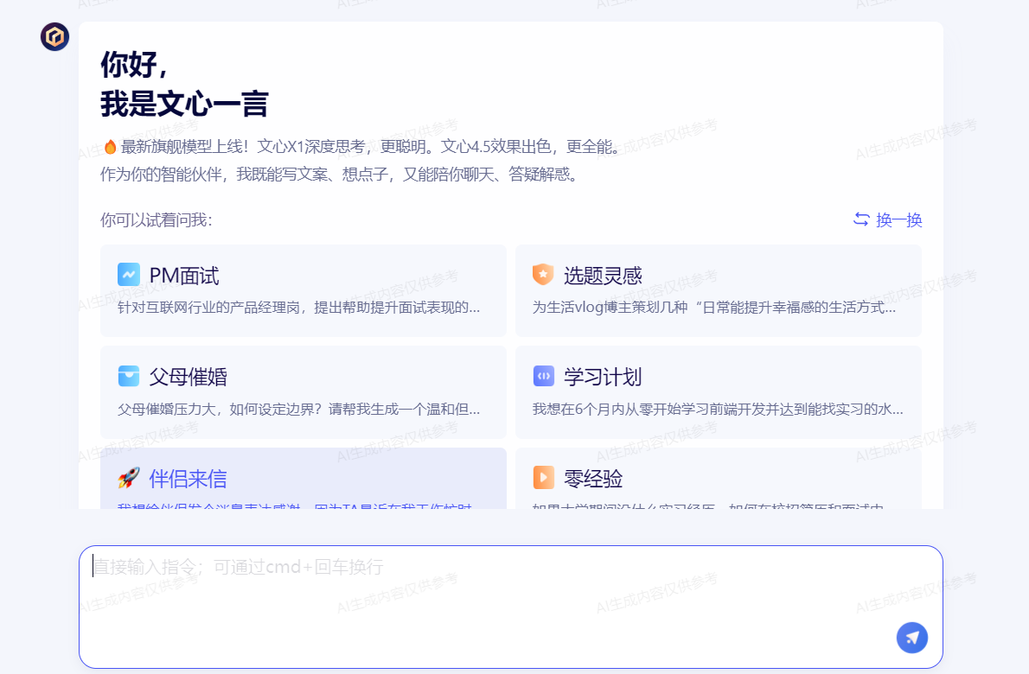The image size is (1029, 674).
Task: Click the text 为生活vlog博主策划几种
Action: click(x=610, y=308)
